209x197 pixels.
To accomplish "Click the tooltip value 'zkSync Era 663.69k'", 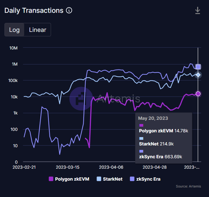I will coord(160,157).
